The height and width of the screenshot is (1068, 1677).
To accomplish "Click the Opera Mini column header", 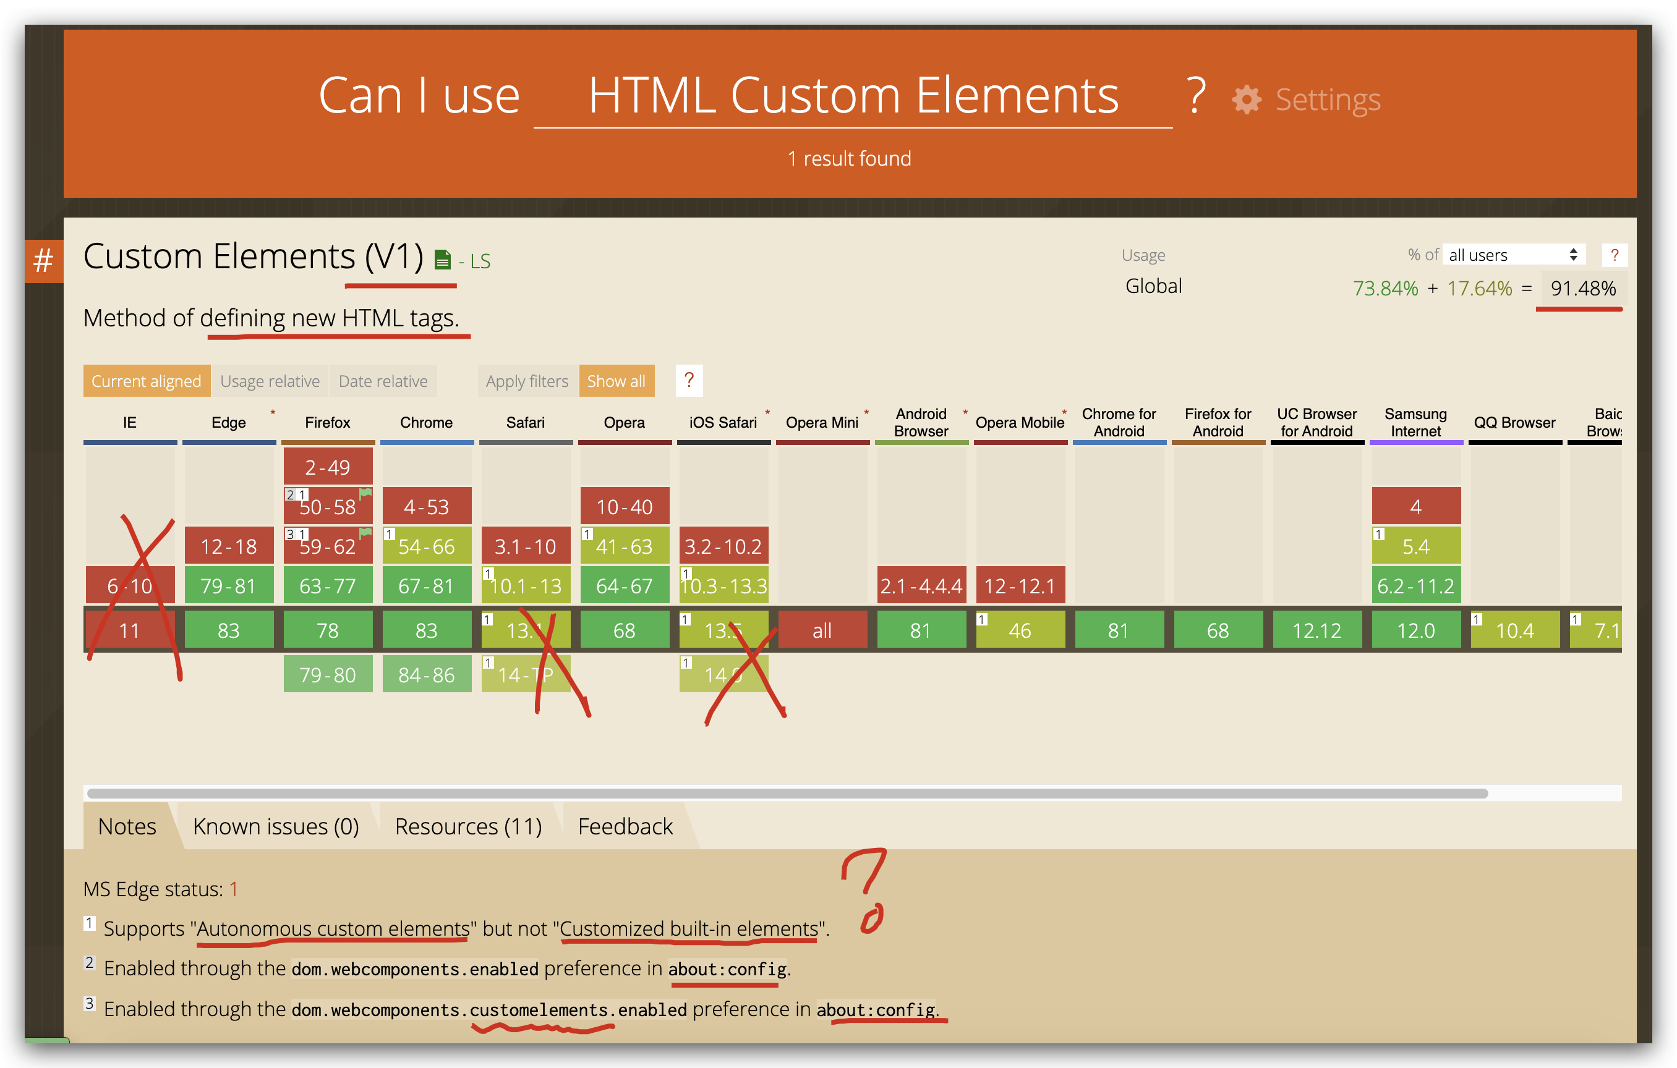I will [x=822, y=422].
